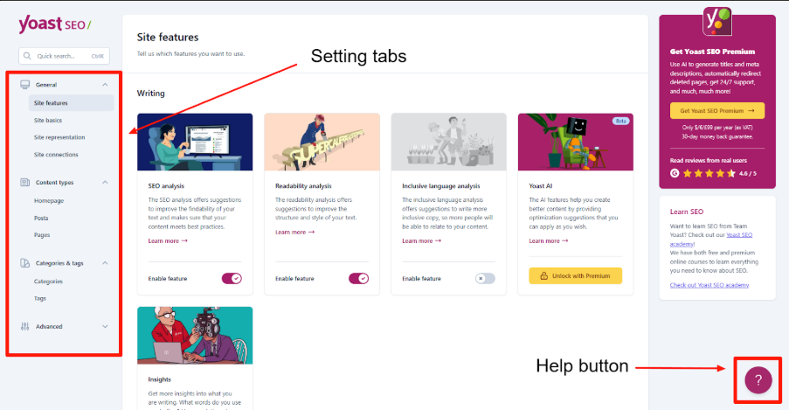Click the Learn SEO heading
789x410 pixels.
click(687, 212)
